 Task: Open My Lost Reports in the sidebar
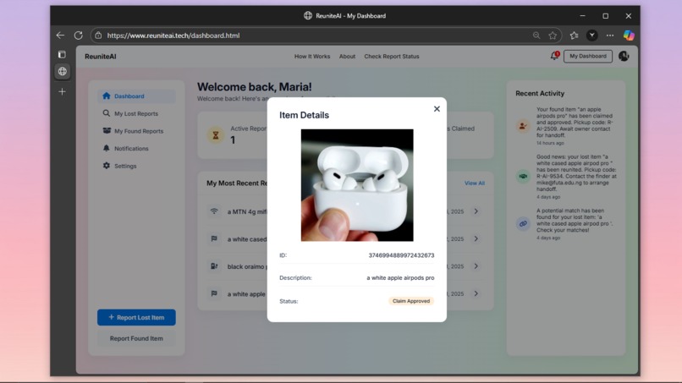click(x=136, y=113)
